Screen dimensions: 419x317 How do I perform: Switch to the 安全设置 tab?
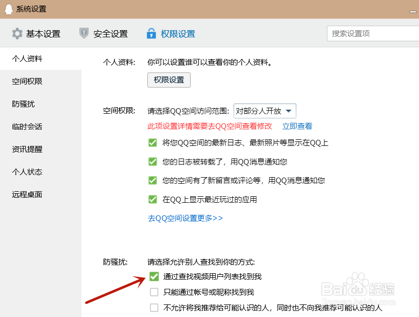tap(104, 34)
